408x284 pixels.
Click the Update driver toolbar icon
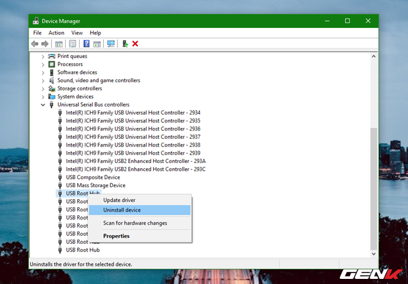click(126, 44)
